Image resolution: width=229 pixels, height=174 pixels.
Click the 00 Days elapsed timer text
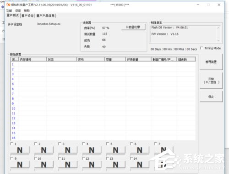coord(174,49)
